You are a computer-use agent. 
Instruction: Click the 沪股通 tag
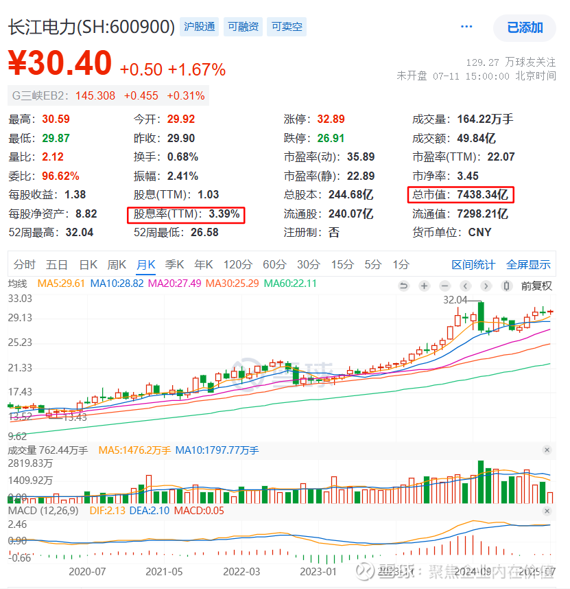[x=199, y=27]
